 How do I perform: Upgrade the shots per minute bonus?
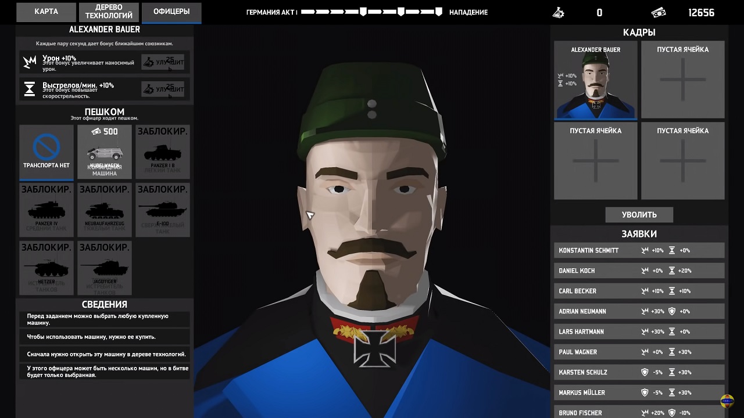click(163, 89)
